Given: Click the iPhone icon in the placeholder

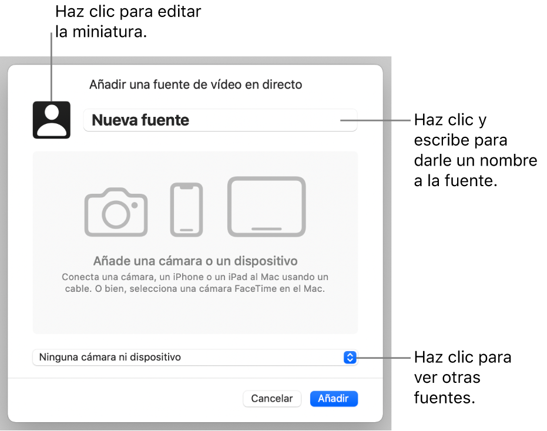Looking at the screenshot, I should (x=186, y=210).
